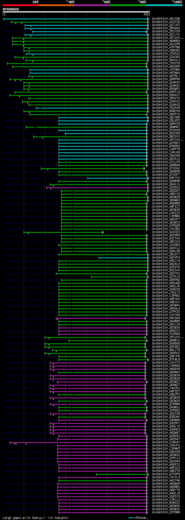Viewport: 185px width, 520px height.
Task: Click the red ~20% identity legend bar
Action: click(21, 5)
